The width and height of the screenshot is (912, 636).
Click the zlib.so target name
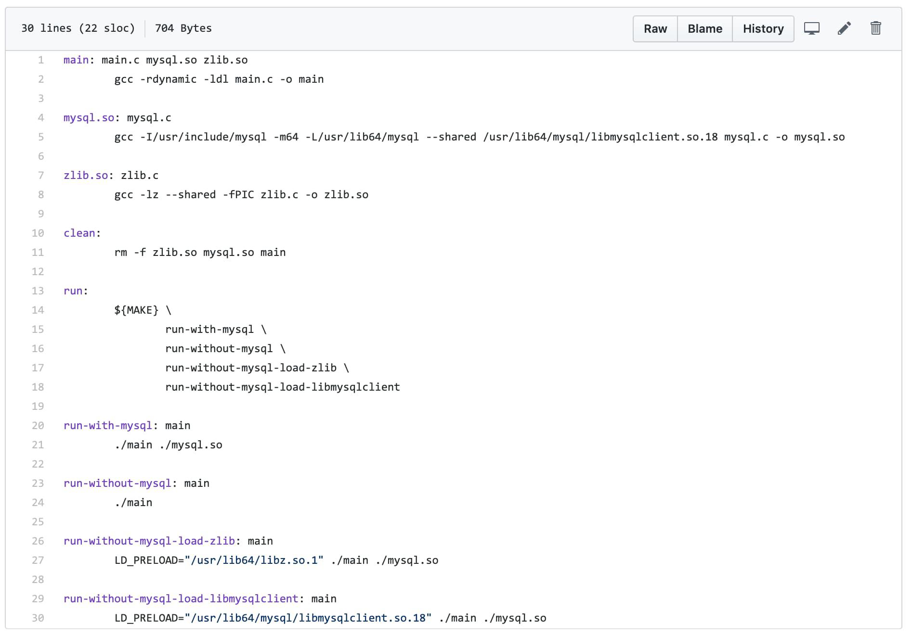click(x=86, y=176)
